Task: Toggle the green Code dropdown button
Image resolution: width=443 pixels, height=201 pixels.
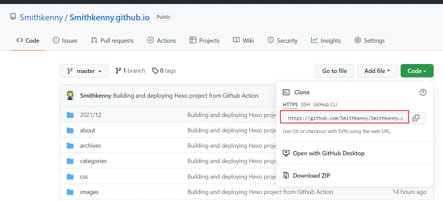Action: pos(417,71)
